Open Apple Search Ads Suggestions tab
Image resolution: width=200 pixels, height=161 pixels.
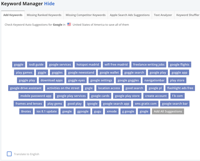click(x=130, y=15)
